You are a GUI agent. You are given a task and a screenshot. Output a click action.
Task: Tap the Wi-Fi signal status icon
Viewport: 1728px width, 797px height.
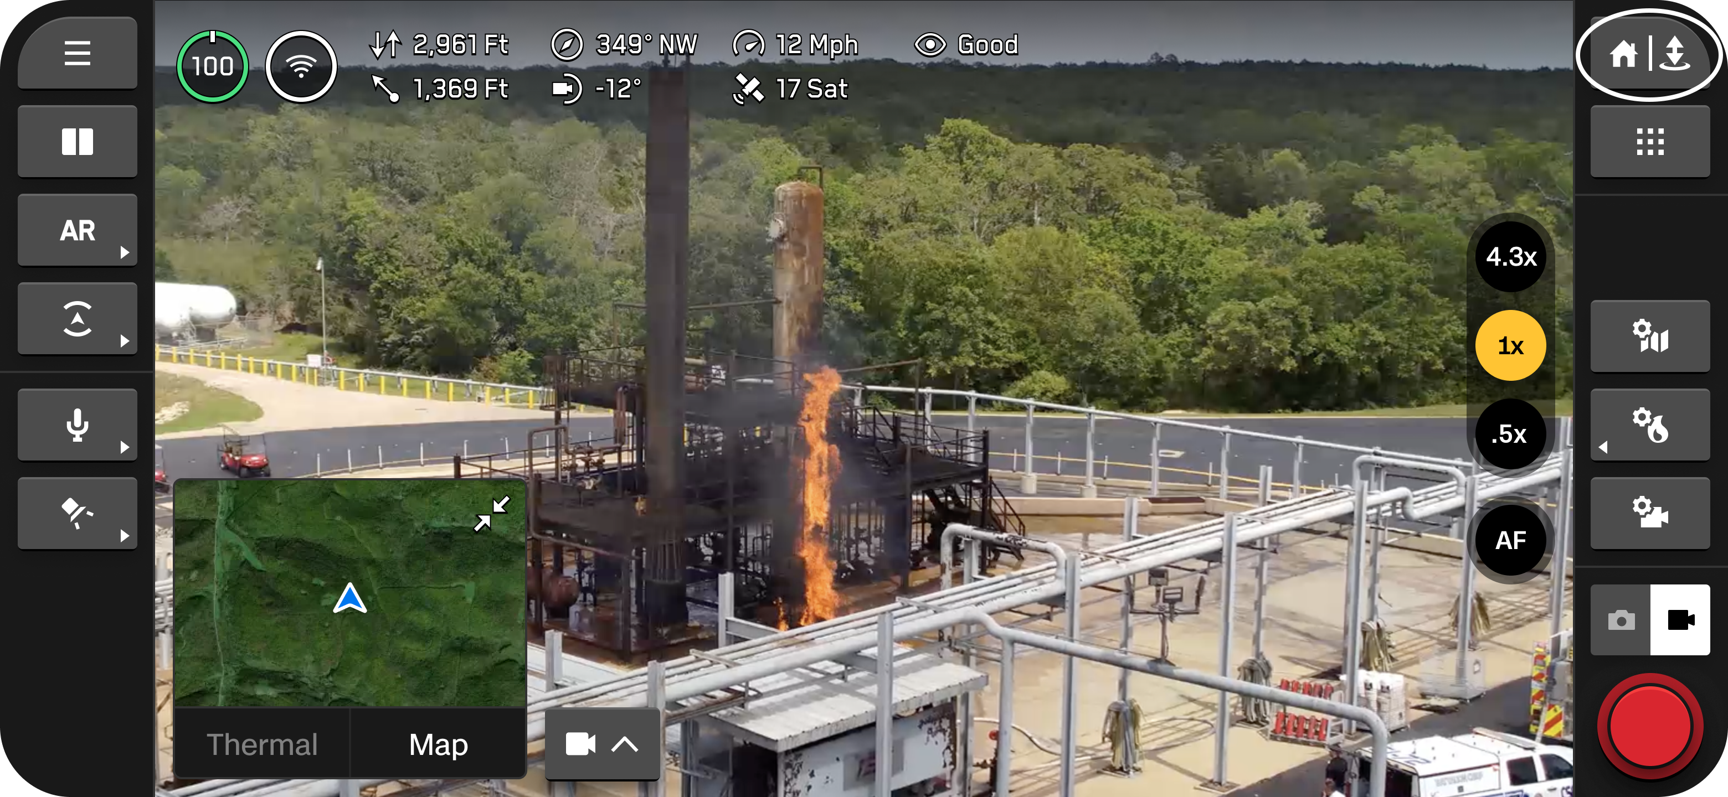click(301, 66)
